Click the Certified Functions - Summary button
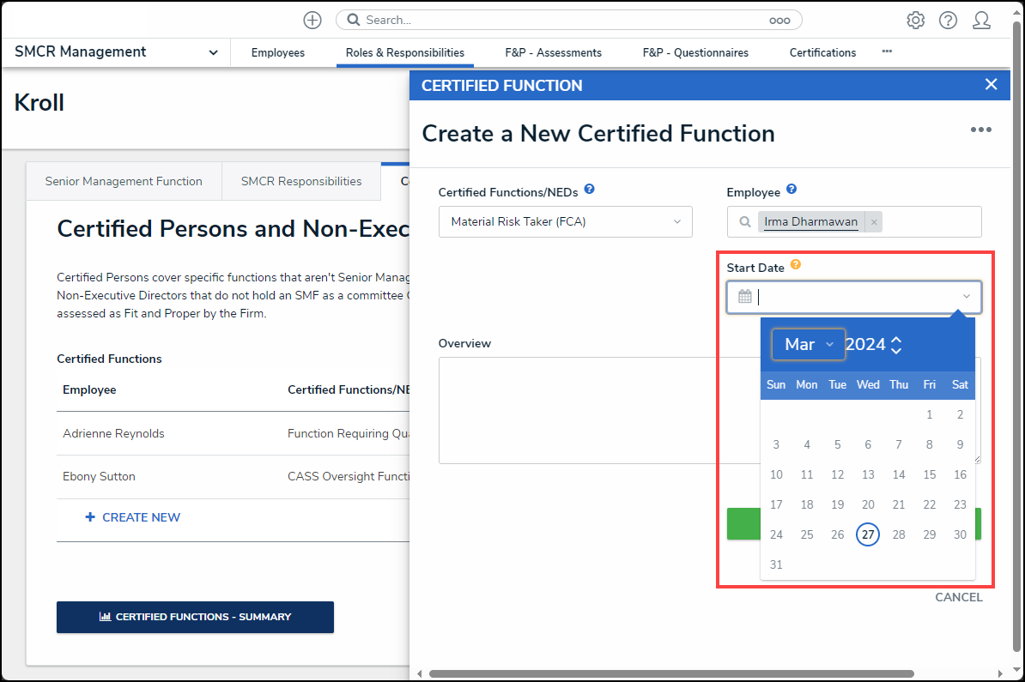The height and width of the screenshot is (682, 1025). 195,617
